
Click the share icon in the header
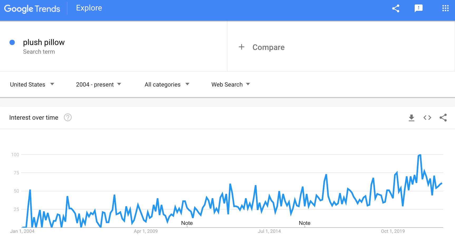396,8
